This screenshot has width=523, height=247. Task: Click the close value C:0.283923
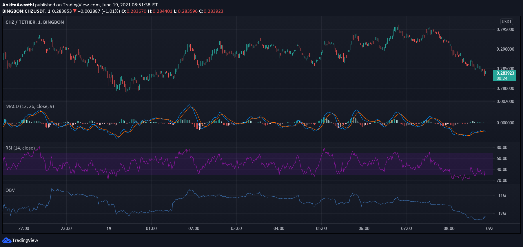tap(211, 11)
